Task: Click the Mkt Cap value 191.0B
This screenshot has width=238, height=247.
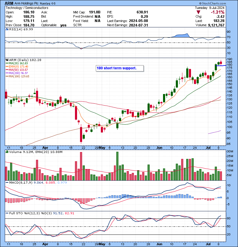Action: [95, 12]
